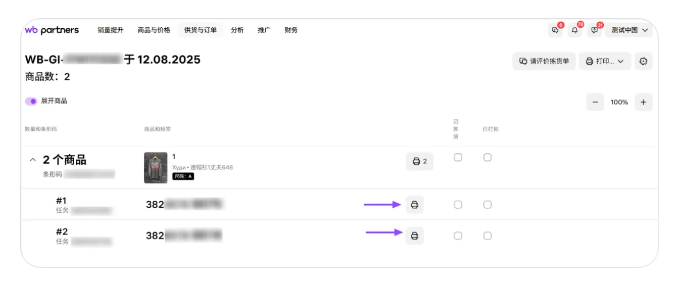Print label for item #1
The width and height of the screenshot is (679, 286).
click(415, 205)
